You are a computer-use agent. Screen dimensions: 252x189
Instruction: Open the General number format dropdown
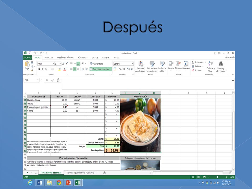pos(132,64)
